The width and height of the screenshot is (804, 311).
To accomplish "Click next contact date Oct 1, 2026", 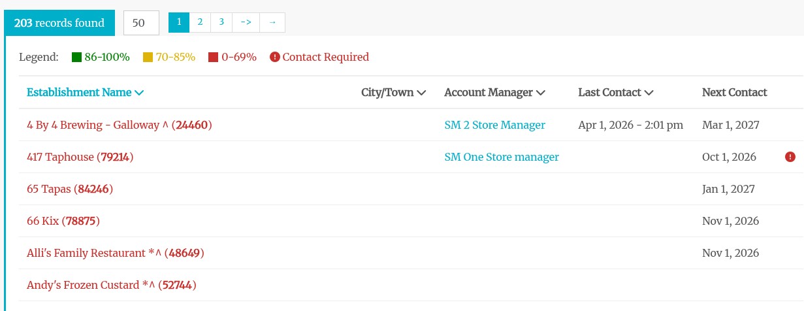I will pos(729,157).
